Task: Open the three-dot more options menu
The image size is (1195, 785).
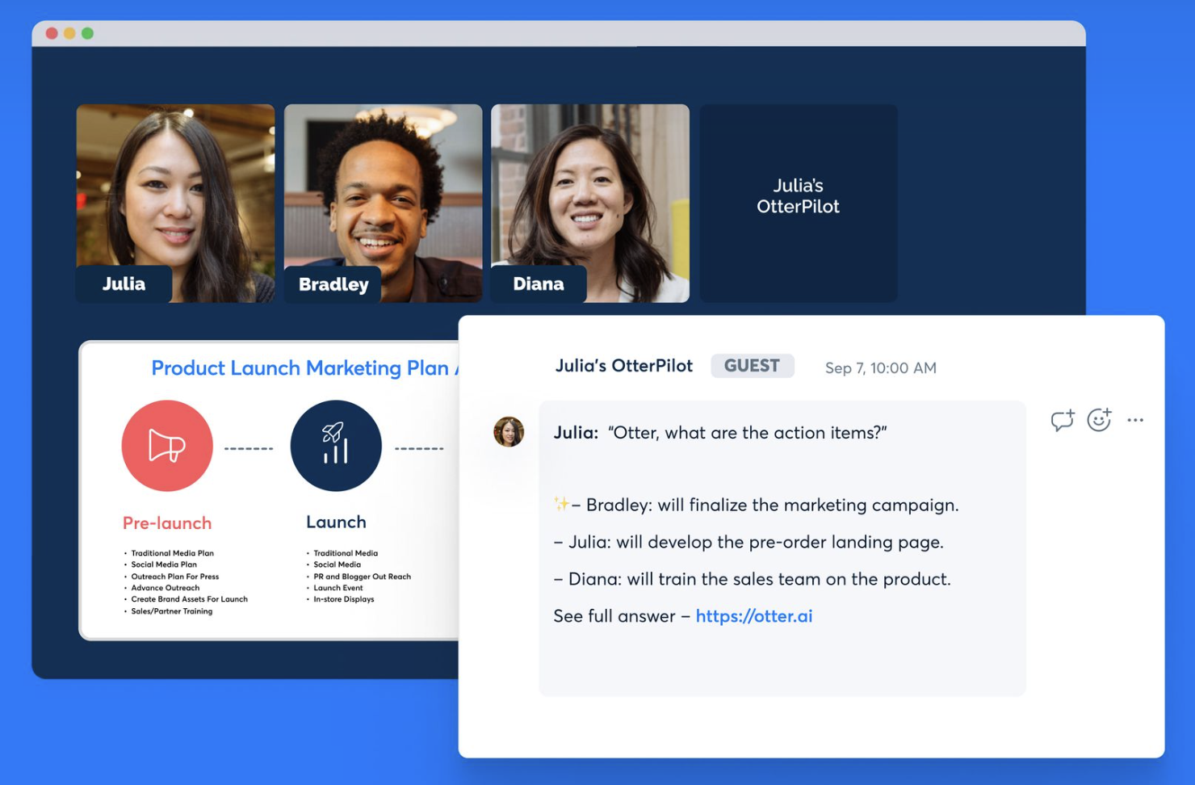Action: 1135,420
